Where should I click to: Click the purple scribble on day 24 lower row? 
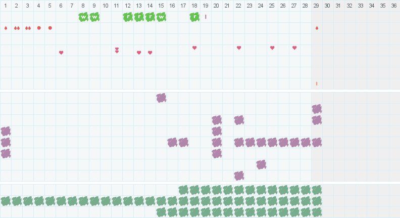pos(261,164)
